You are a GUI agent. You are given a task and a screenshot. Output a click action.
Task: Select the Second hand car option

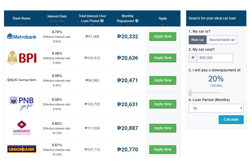222,40
